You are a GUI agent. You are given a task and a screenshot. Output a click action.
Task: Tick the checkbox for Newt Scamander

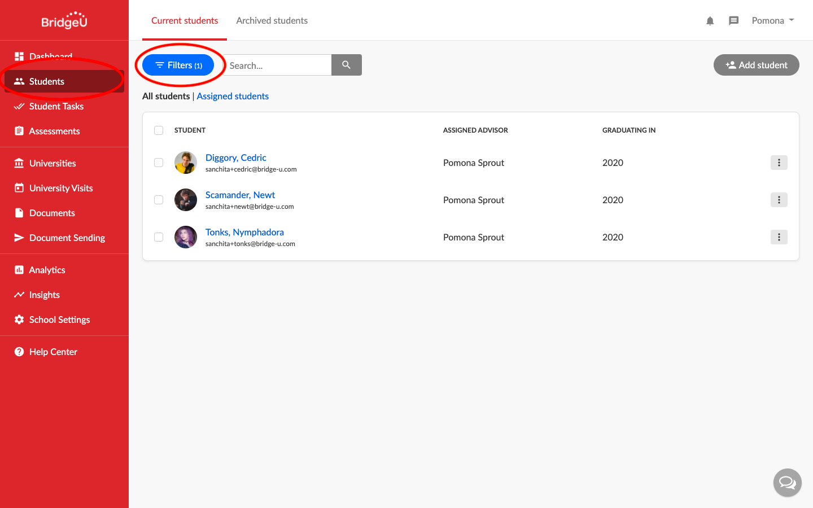click(x=159, y=200)
